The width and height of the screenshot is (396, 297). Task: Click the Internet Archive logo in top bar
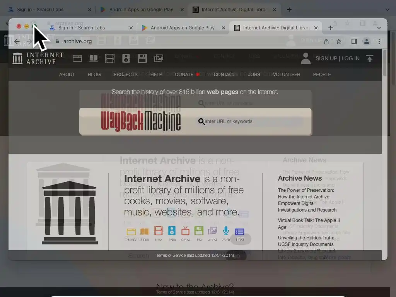point(38,58)
